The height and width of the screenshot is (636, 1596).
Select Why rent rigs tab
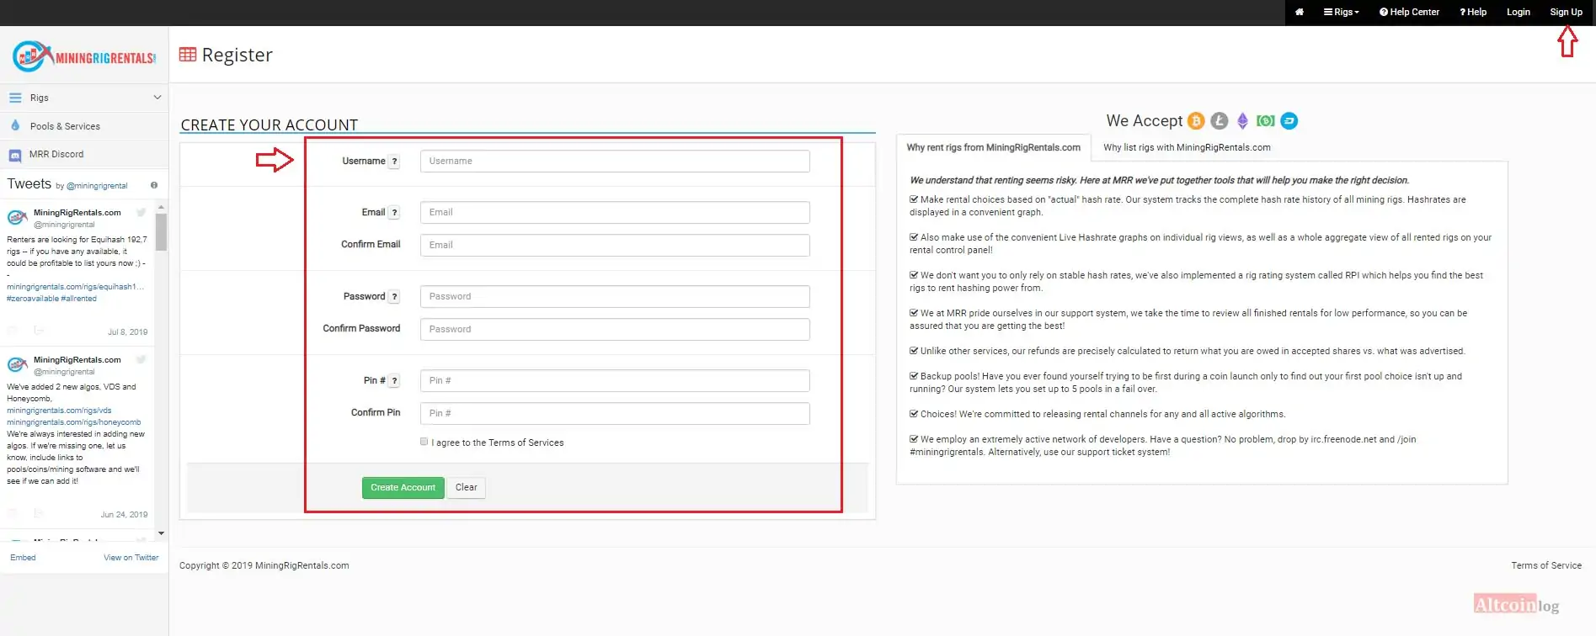click(993, 147)
